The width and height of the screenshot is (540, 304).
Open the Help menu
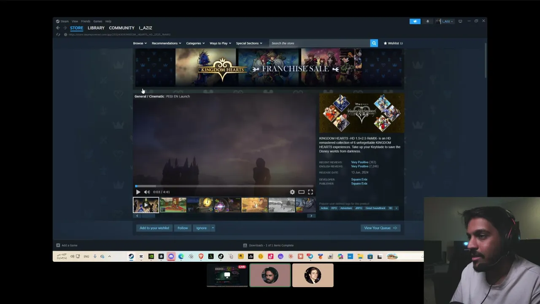tap(108, 21)
